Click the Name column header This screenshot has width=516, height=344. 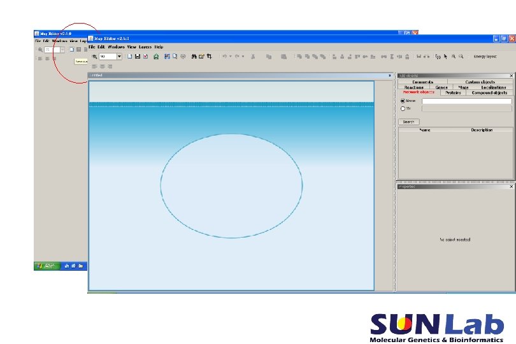coord(425,130)
